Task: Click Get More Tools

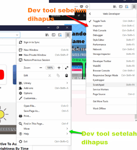Action: pos(111,101)
